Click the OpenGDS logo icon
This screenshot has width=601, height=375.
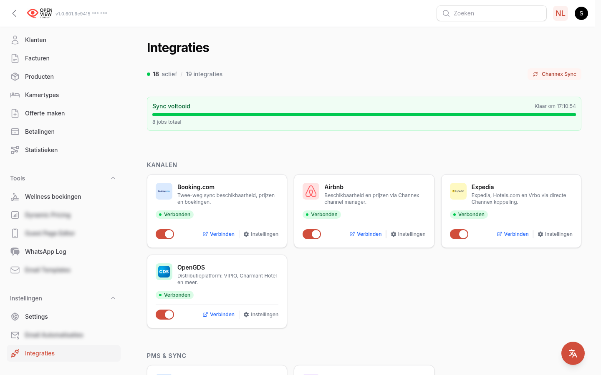(164, 272)
